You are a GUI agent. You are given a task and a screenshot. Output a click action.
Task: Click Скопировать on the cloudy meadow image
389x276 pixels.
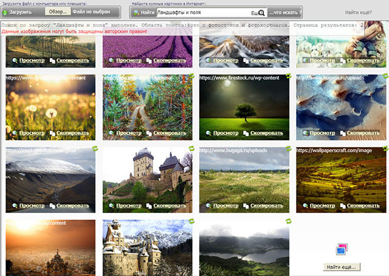[266, 205]
